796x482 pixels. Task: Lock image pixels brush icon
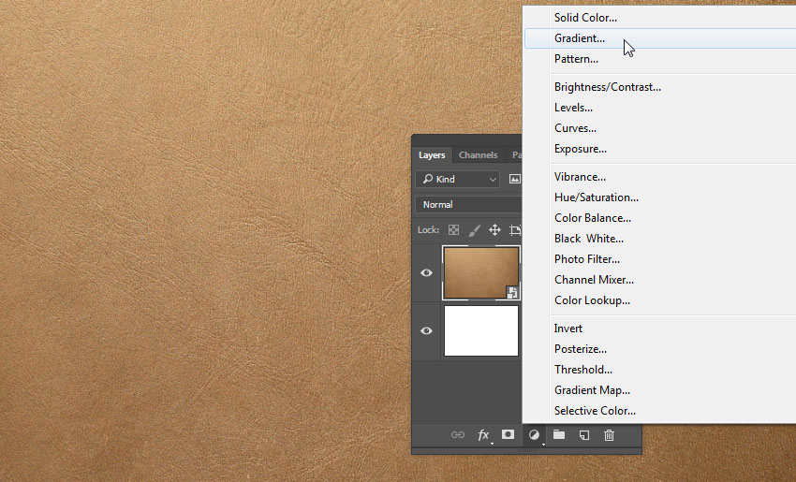[x=474, y=230]
